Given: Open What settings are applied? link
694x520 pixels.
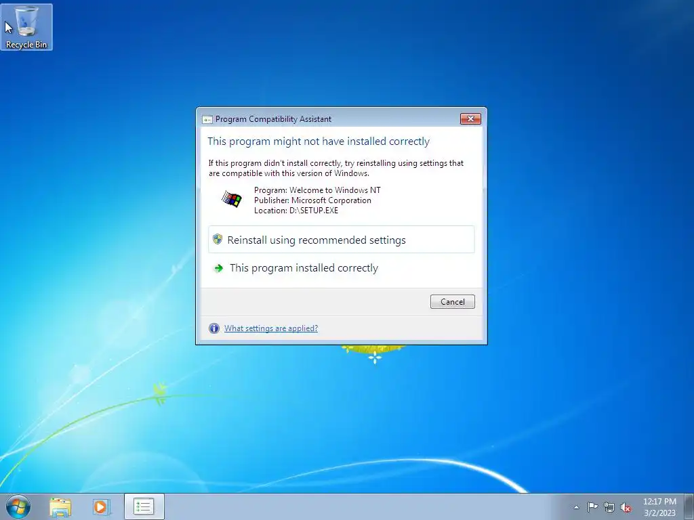Looking at the screenshot, I should [271, 328].
